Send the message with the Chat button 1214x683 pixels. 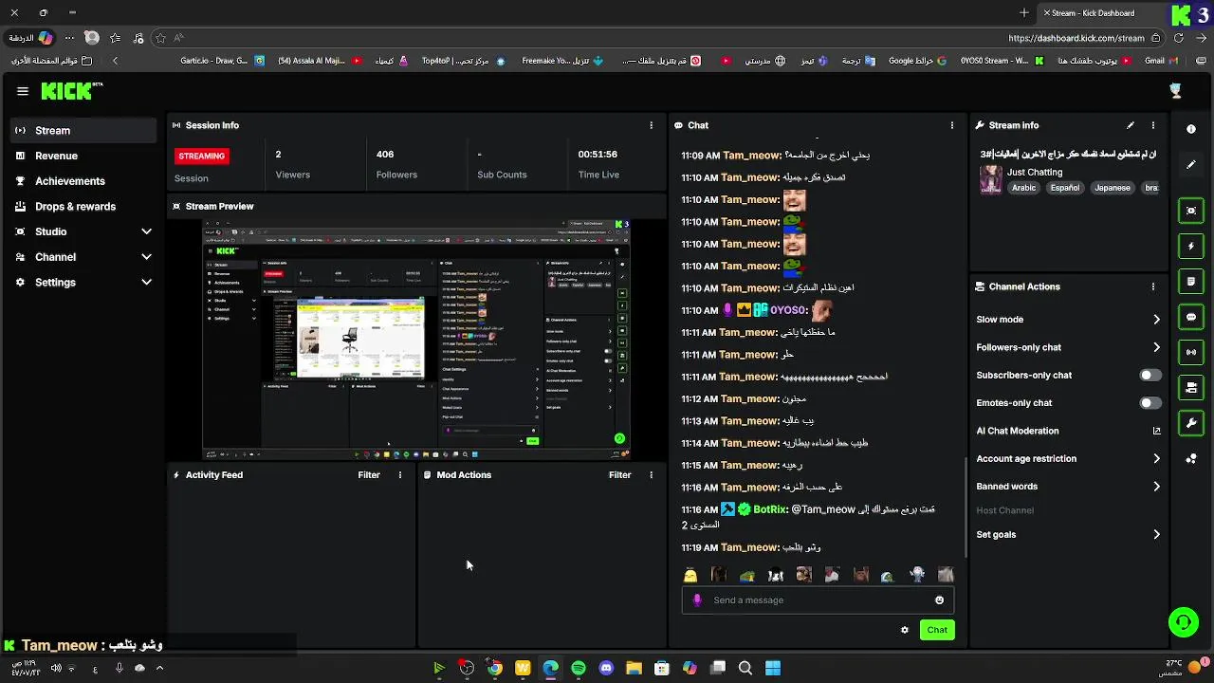click(937, 630)
